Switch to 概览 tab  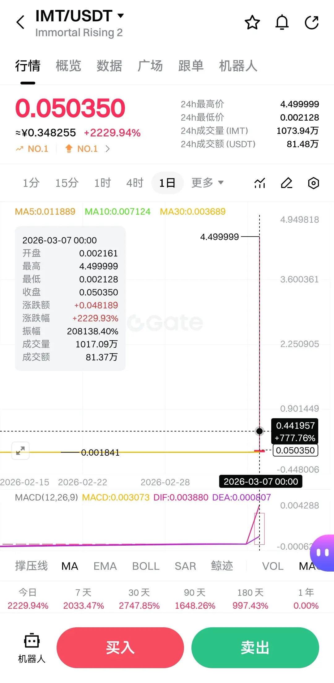(69, 66)
